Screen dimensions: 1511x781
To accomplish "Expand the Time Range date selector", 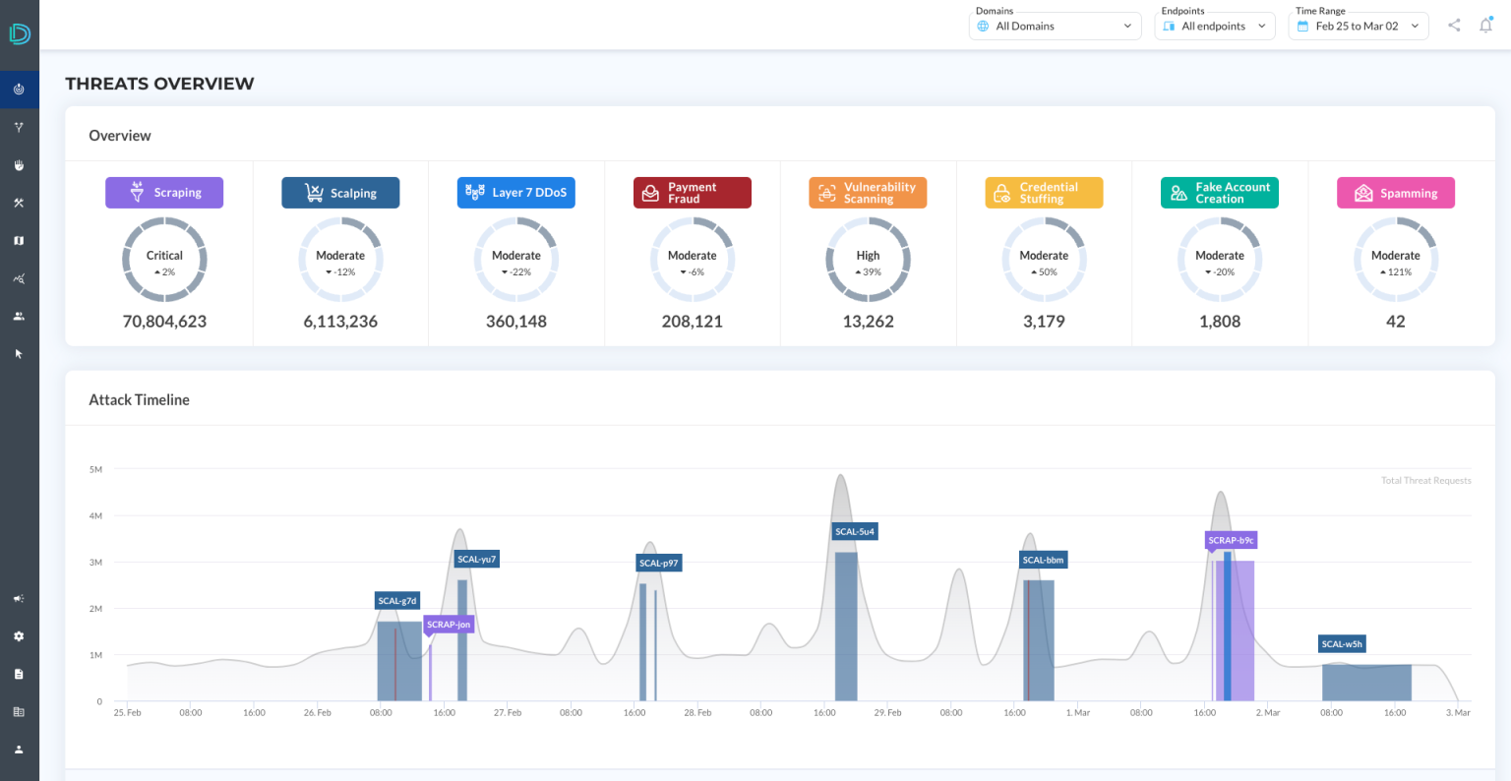I will point(1358,27).
